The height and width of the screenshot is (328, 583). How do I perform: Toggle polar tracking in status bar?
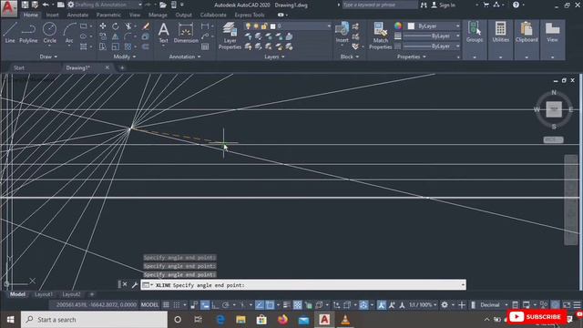[x=226, y=305]
